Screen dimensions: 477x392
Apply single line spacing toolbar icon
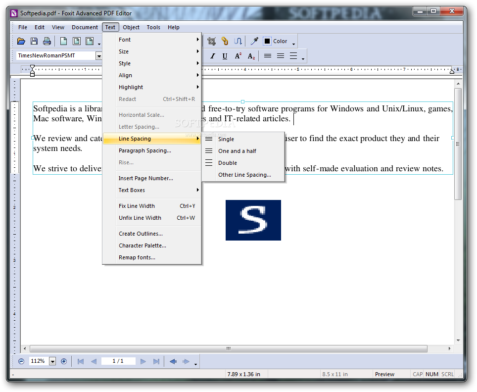coord(267,56)
